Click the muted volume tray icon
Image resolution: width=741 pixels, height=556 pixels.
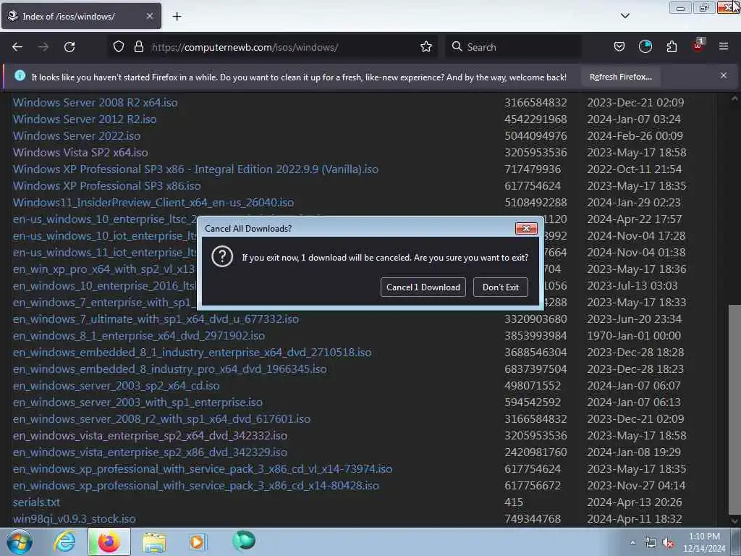coord(668,543)
